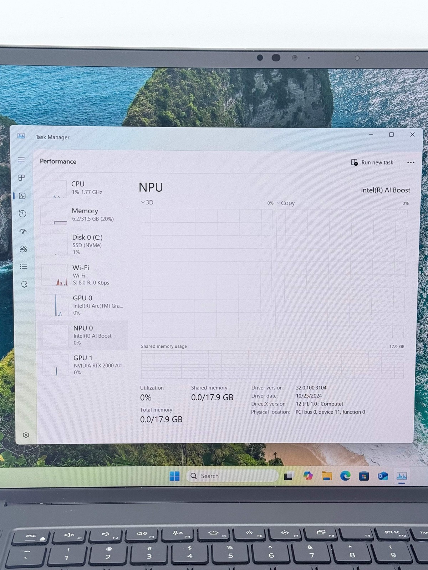Screen dimensions: 428x570
Task: Click the 3D utilization graph area
Action: pos(207,273)
